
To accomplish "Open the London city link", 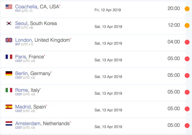I will tap(23, 40).
